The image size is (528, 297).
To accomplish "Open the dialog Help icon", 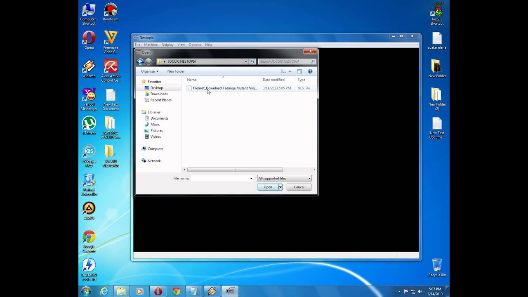I will 310,71.
